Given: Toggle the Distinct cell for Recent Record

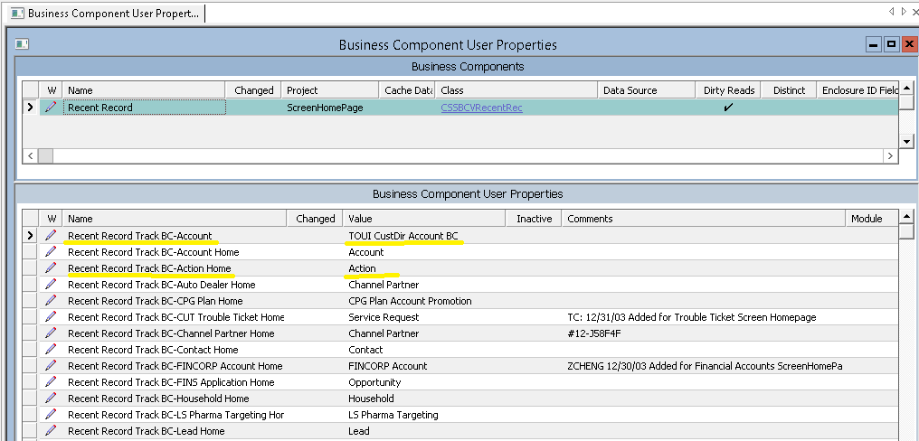Looking at the screenshot, I should (x=788, y=108).
